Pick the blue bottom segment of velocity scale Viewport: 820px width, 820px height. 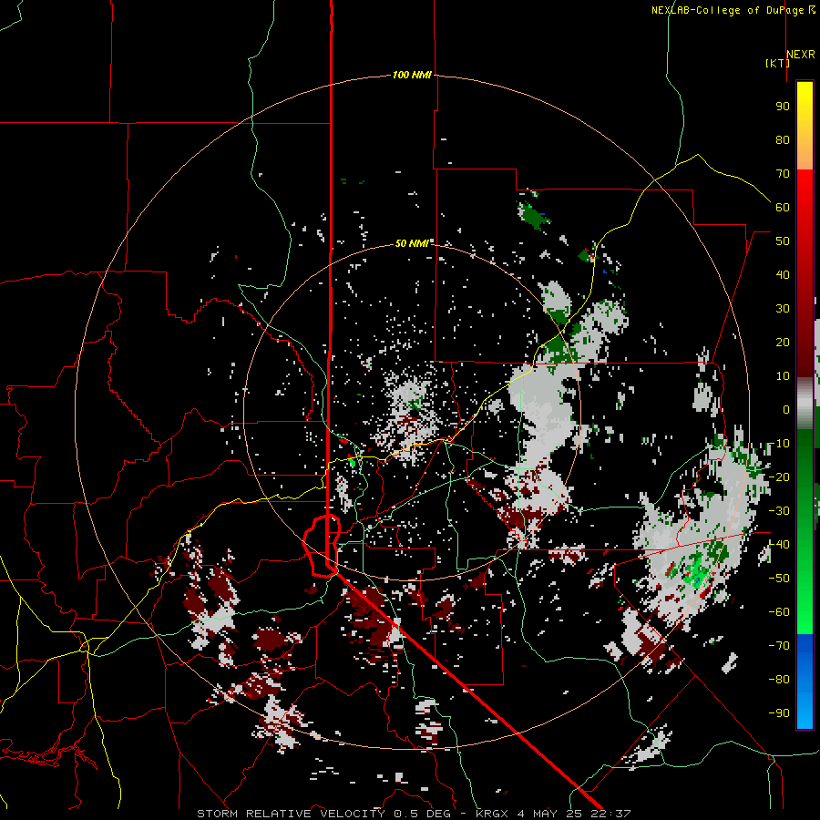(x=805, y=681)
